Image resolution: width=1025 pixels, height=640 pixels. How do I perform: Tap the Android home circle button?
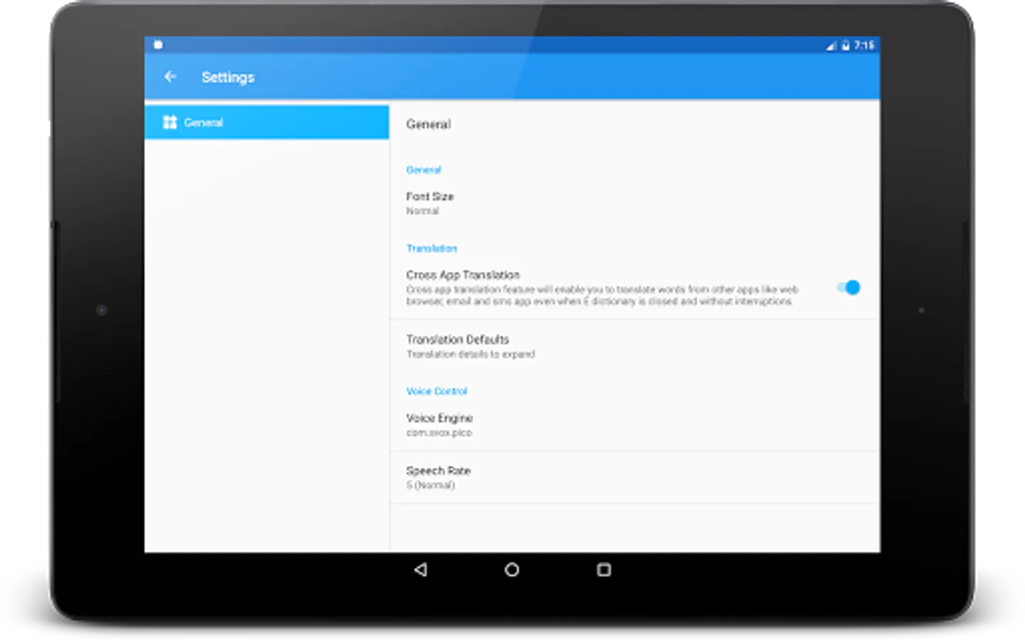pyautogui.click(x=512, y=570)
